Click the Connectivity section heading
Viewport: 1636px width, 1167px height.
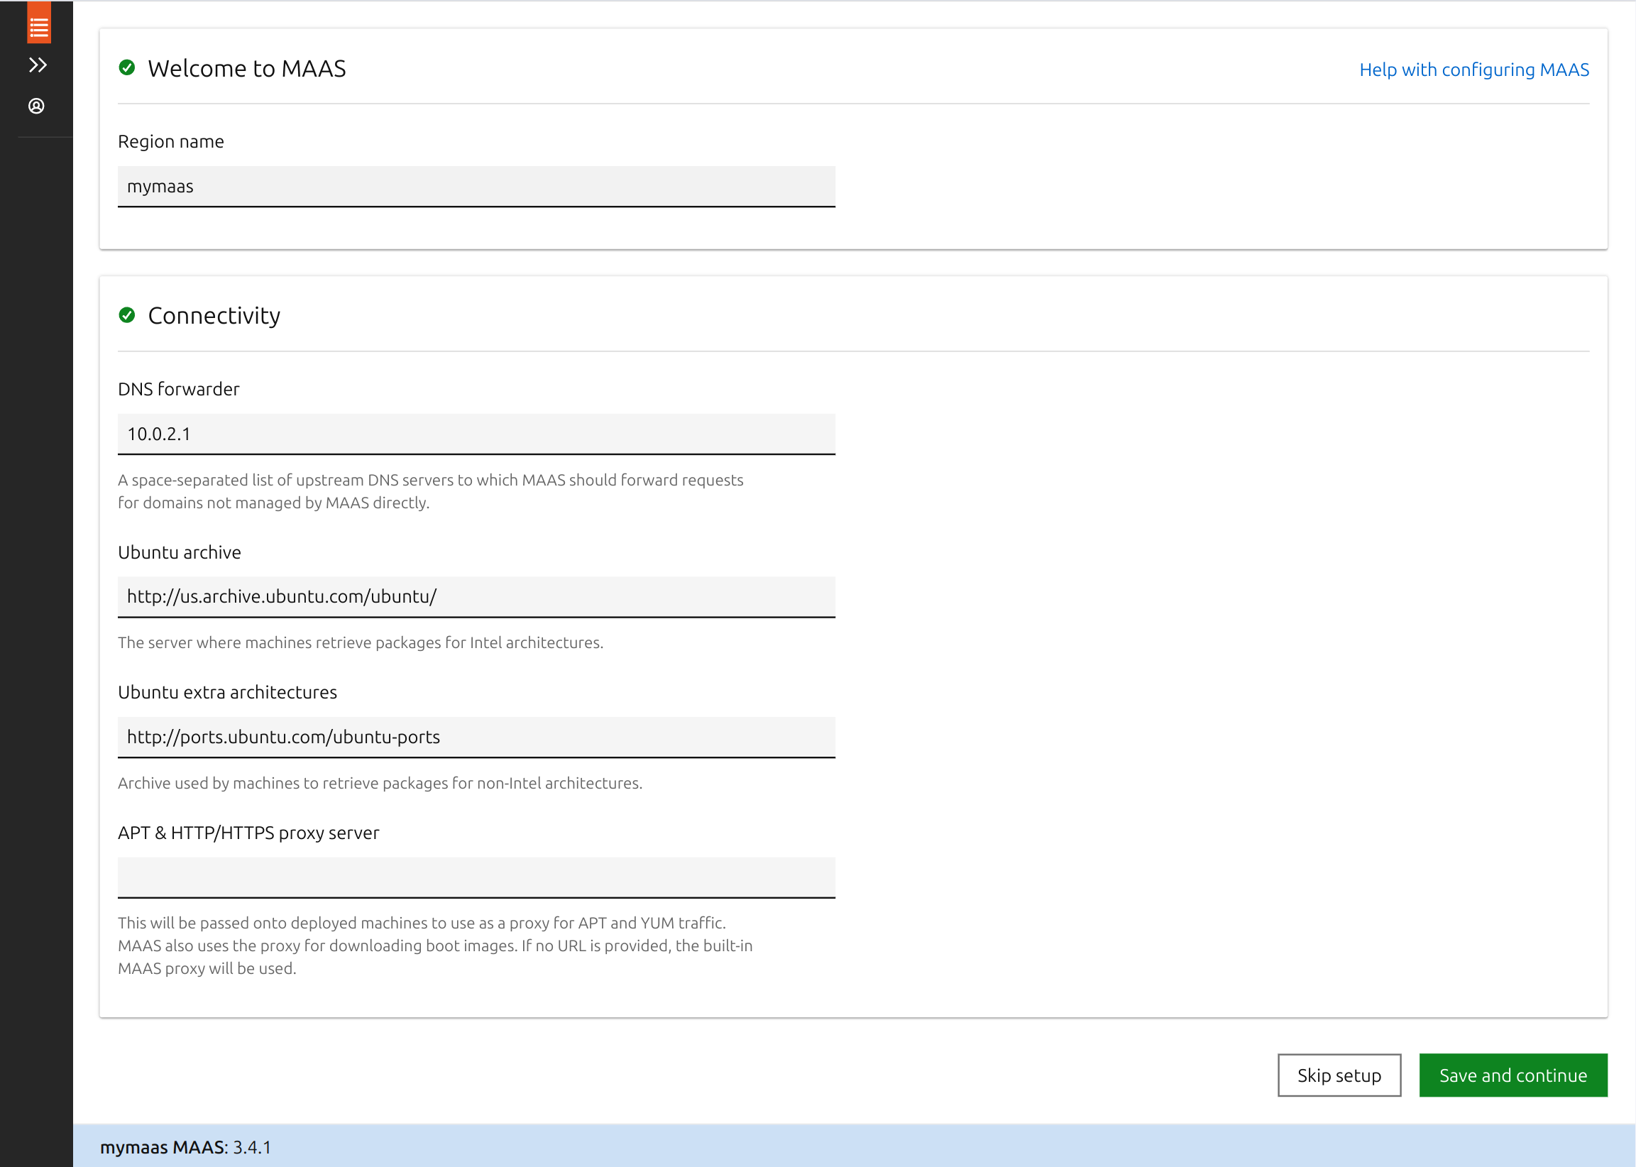(214, 316)
